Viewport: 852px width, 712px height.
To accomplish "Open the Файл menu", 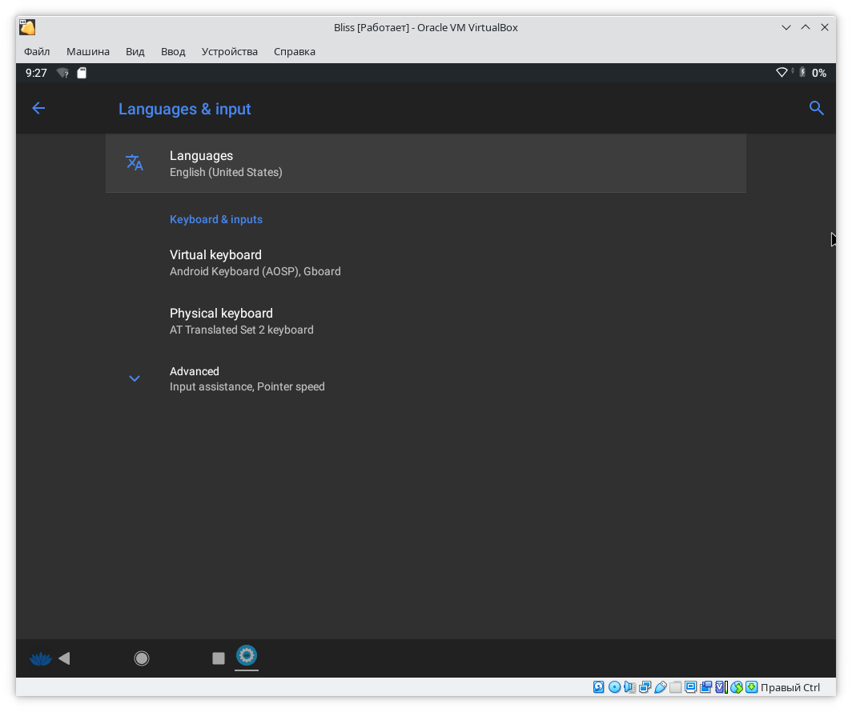I will click(x=37, y=51).
